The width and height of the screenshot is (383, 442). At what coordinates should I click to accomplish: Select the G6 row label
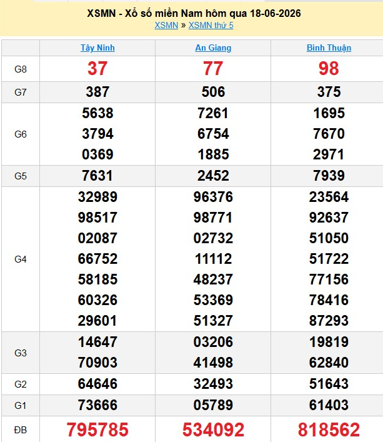(21, 134)
